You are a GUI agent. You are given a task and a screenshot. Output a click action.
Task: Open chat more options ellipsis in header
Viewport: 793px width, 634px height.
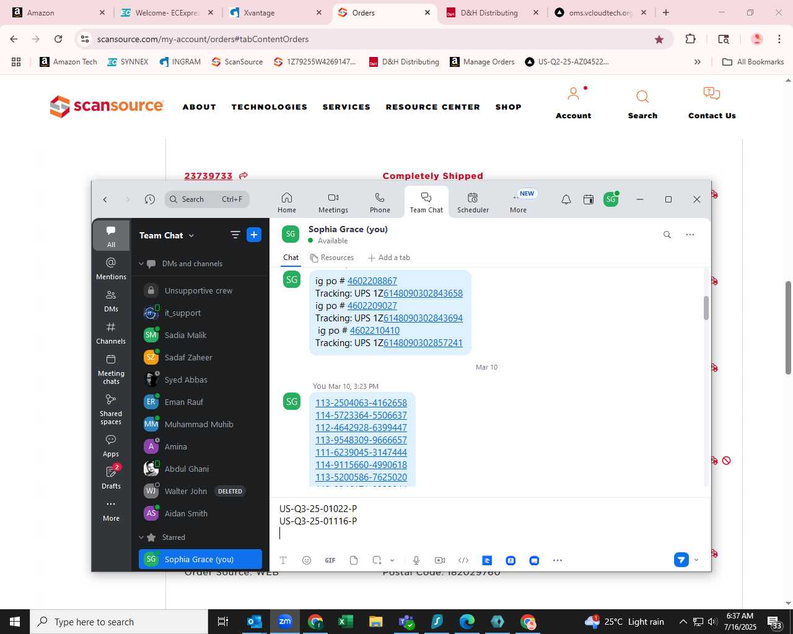click(690, 235)
